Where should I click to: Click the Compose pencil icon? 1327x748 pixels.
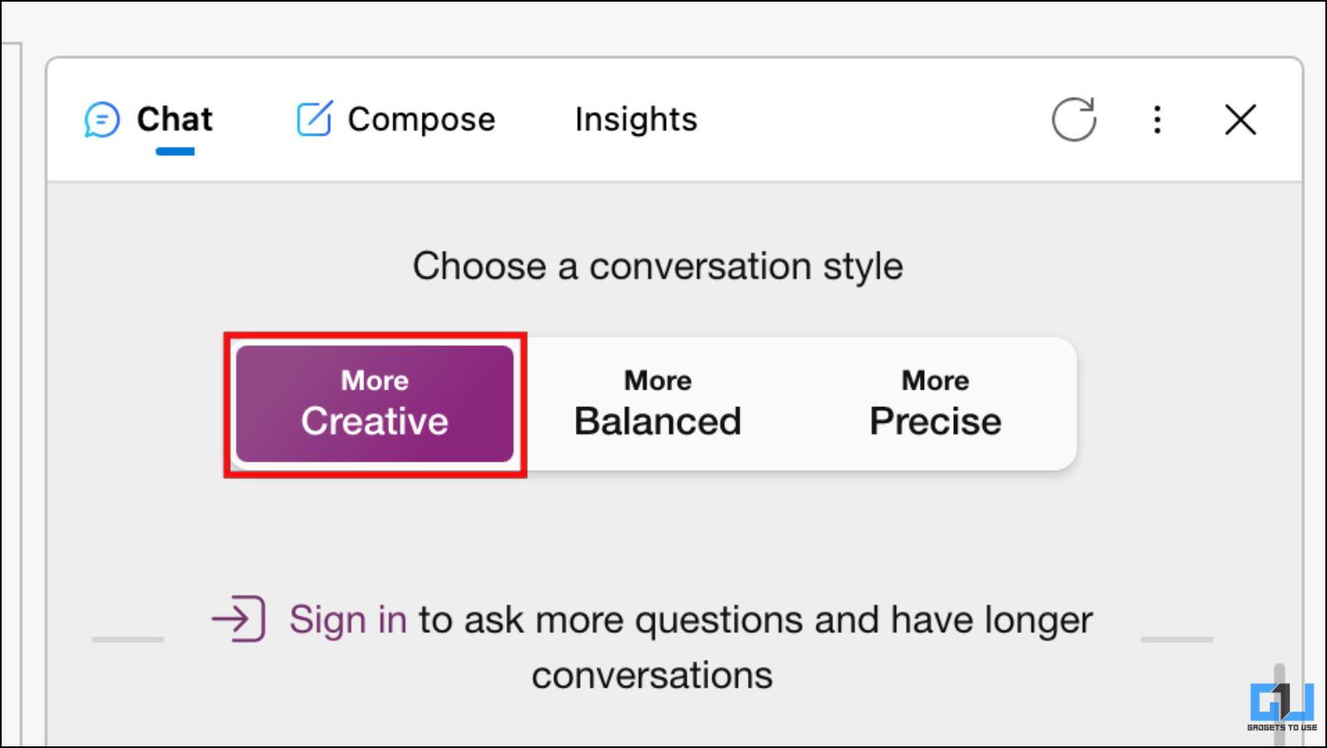(314, 119)
